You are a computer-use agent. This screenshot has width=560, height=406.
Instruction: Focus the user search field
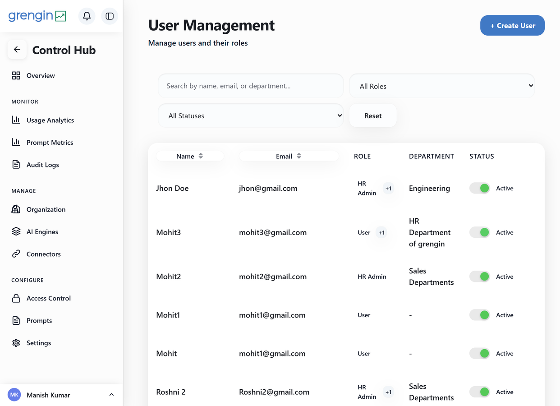coord(251,86)
